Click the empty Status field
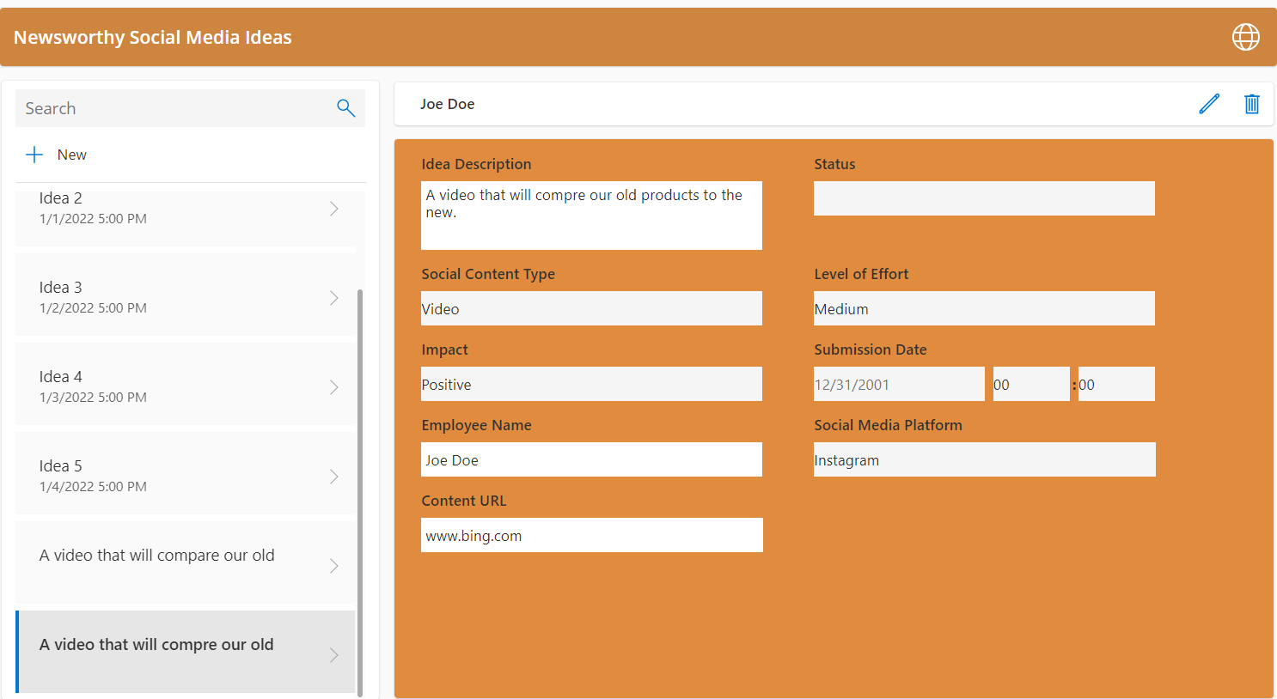This screenshot has height=699, width=1277. click(984, 198)
